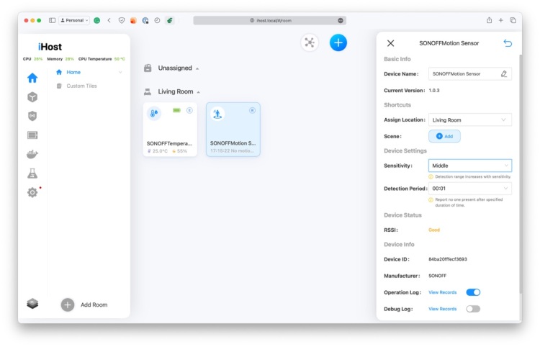Image resolution: width=540 pixels, height=347 pixels.
Task: Click the layers icon at sidebar bottom
Action: coord(32,304)
